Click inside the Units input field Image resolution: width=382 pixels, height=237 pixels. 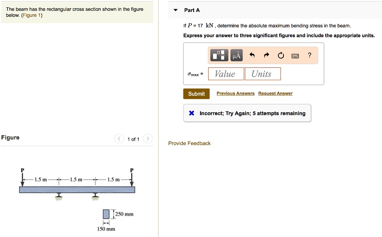point(263,73)
